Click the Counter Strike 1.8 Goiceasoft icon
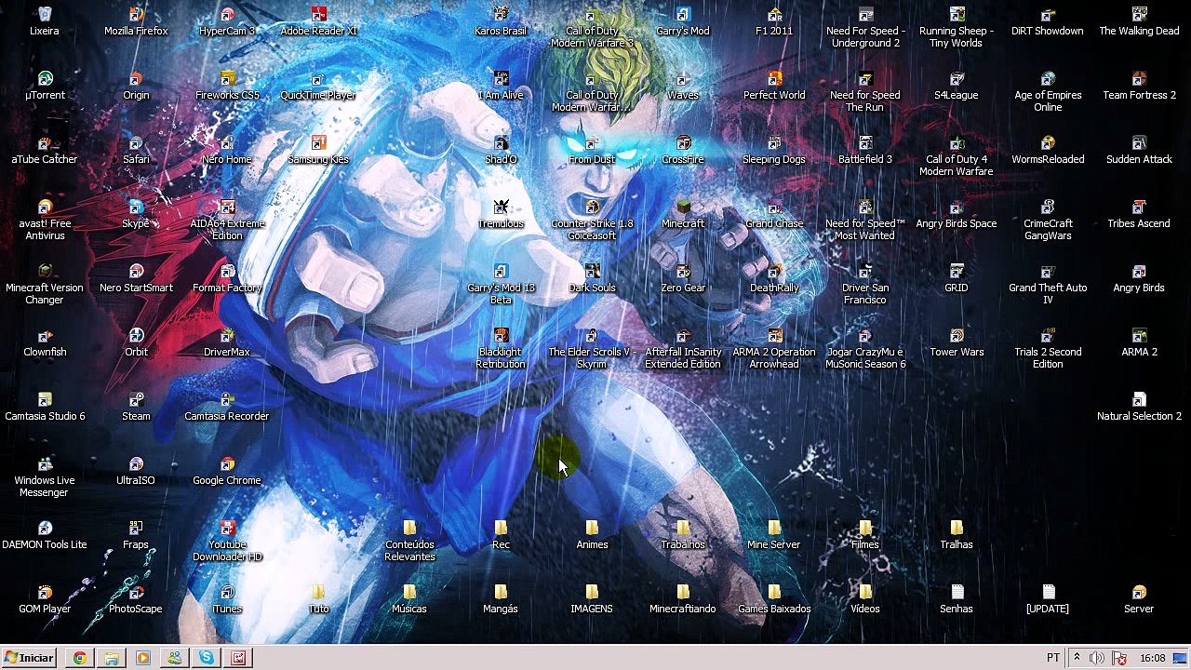 (592, 220)
